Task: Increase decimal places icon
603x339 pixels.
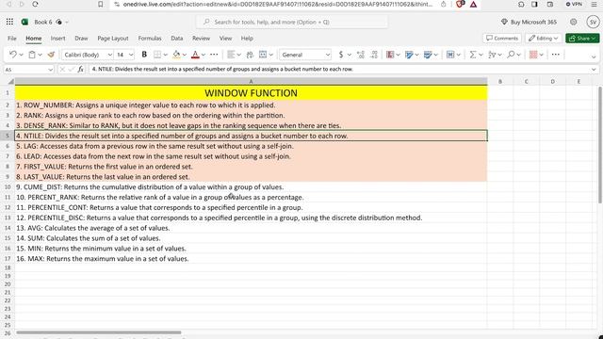Action: (x=361, y=55)
